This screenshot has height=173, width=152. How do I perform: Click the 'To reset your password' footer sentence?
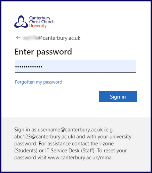pos(71,154)
